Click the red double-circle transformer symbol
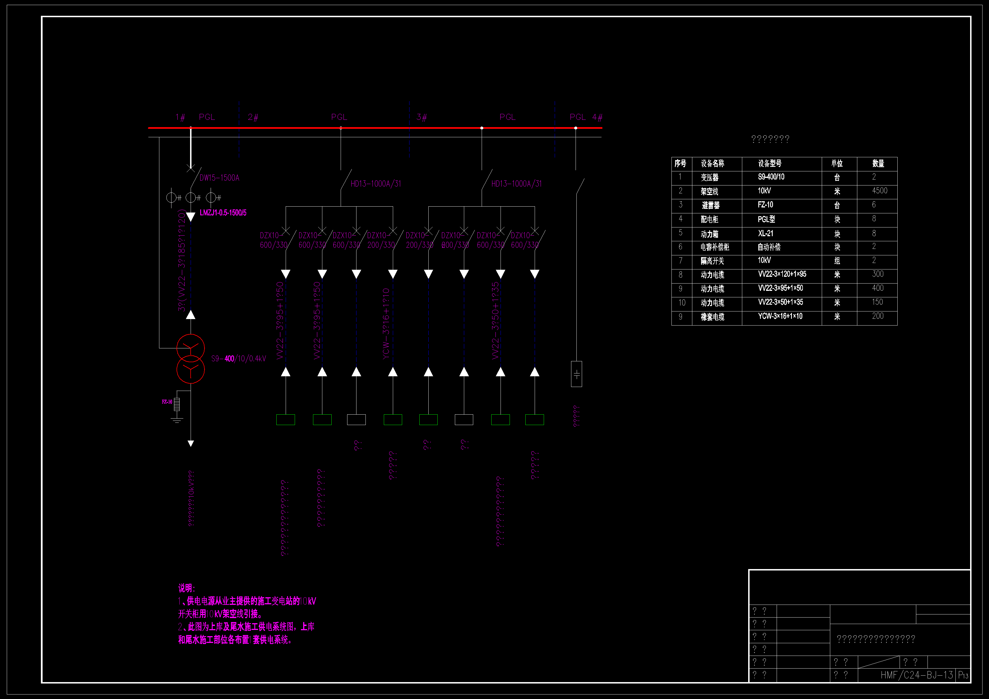Screen dimensions: 989x699 (x=190, y=359)
